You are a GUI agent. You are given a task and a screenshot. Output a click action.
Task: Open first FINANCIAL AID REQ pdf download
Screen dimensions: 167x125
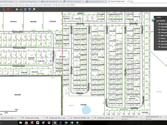coord(81,118)
